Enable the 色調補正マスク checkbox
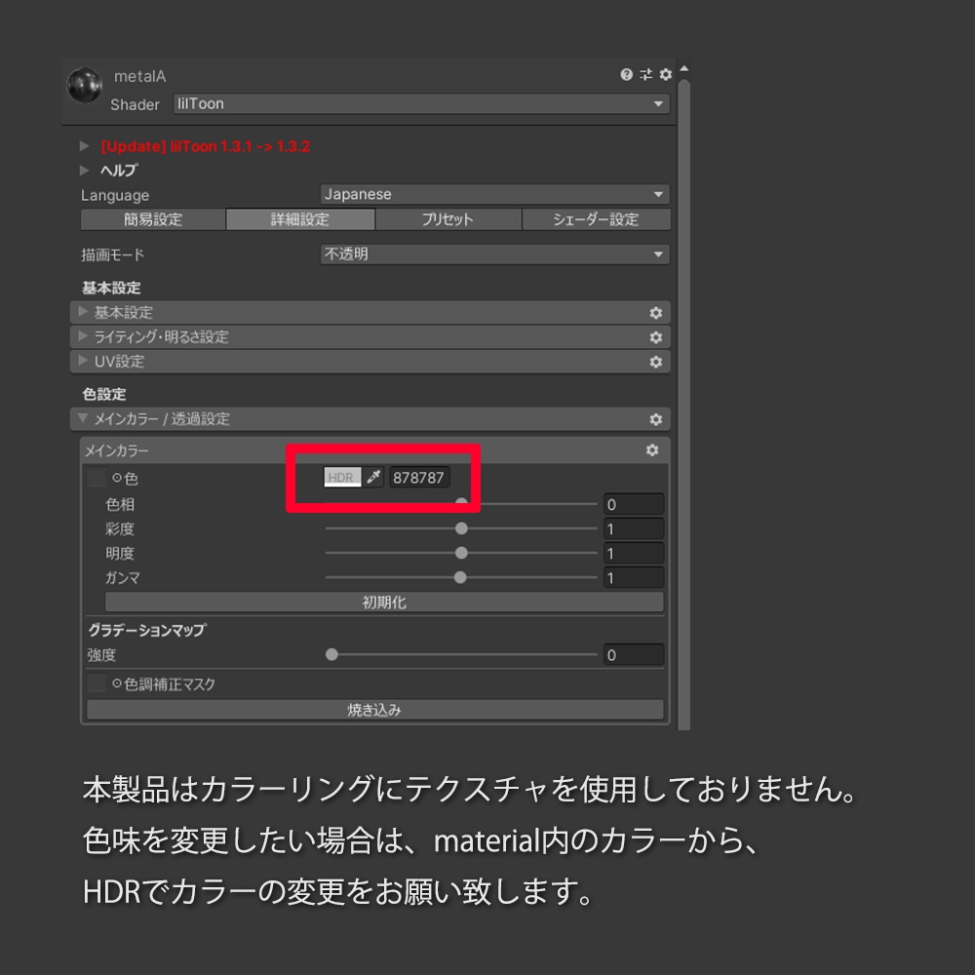 tap(97, 683)
